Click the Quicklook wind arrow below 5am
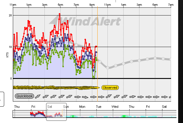Screen dimensions: 183x123 [x=156, y=97]
